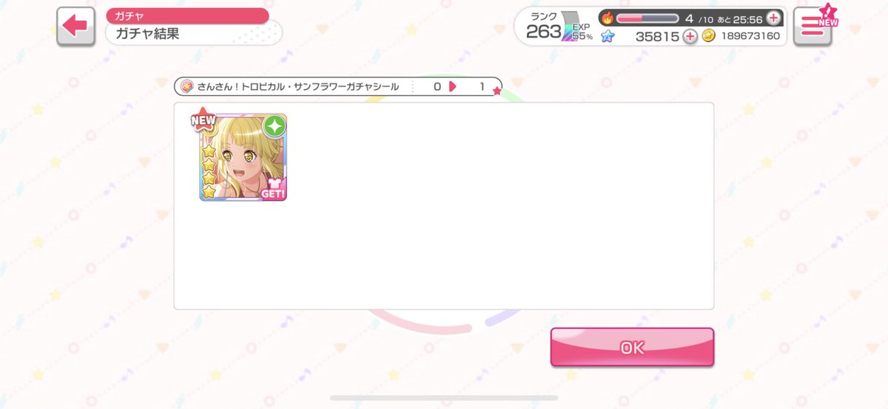Screen dimensions: 888x409
Task: Open the hamburger menu with NEW badge
Action: click(x=812, y=27)
